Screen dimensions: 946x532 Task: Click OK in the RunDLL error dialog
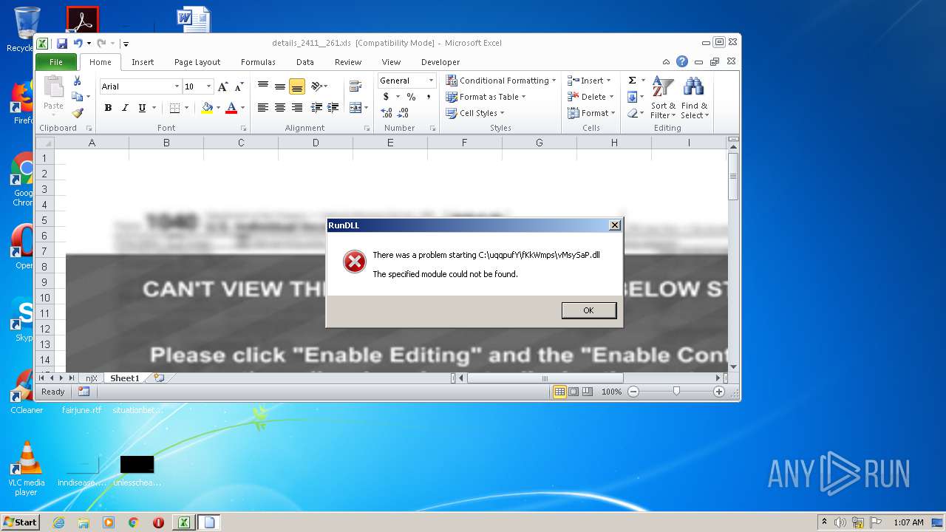[588, 310]
